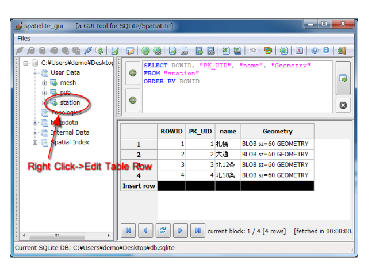Expand the mesh table node
The width and height of the screenshot is (368, 276).
(44, 83)
